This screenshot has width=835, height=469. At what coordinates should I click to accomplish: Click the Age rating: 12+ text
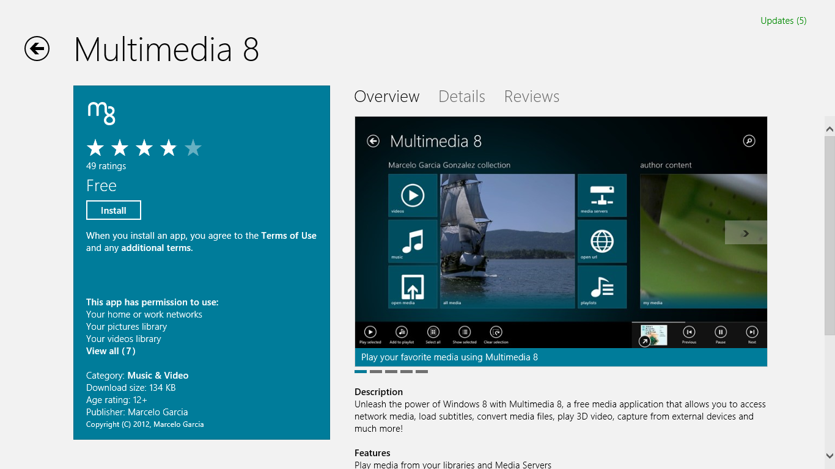117,400
